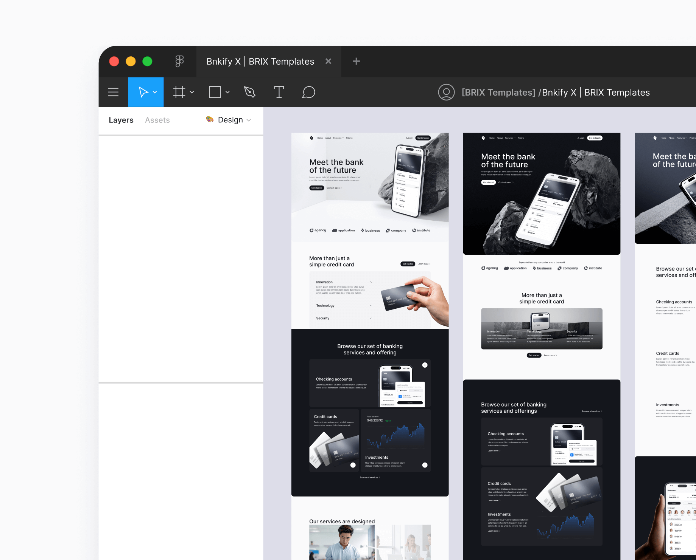This screenshot has width=696, height=560.
Task: Open the Design mode dropdown
Action: tap(249, 120)
